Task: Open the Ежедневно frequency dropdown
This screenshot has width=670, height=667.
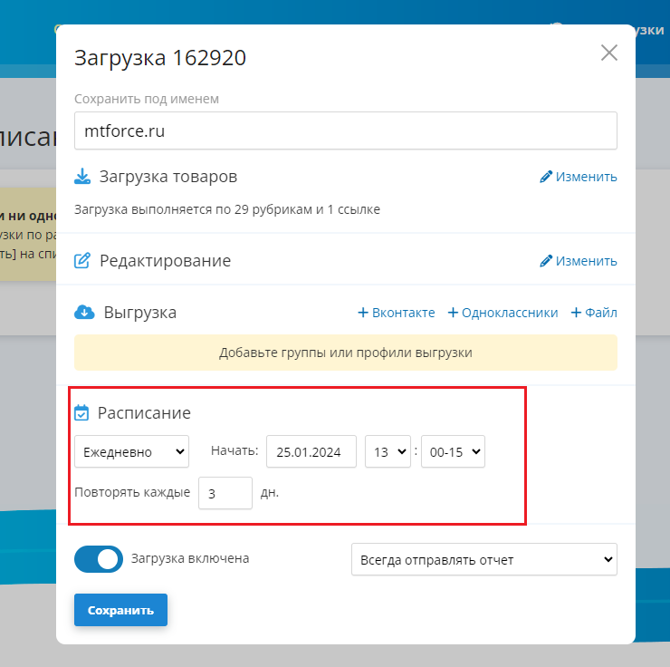Action: pyautogui.click(x=131, y=451)
